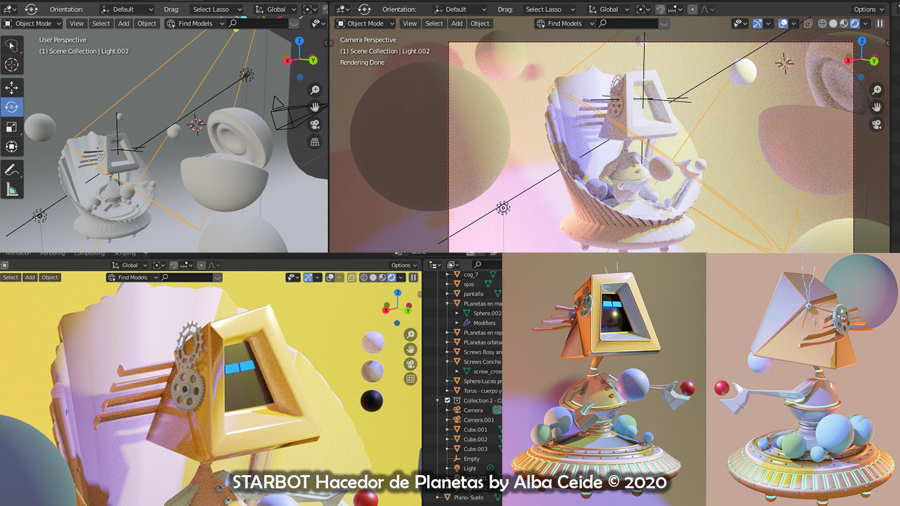Open Orientation Default dropdown in User Perspective header
This screenshot has height=506, width=900.
[x=127, y=9]
